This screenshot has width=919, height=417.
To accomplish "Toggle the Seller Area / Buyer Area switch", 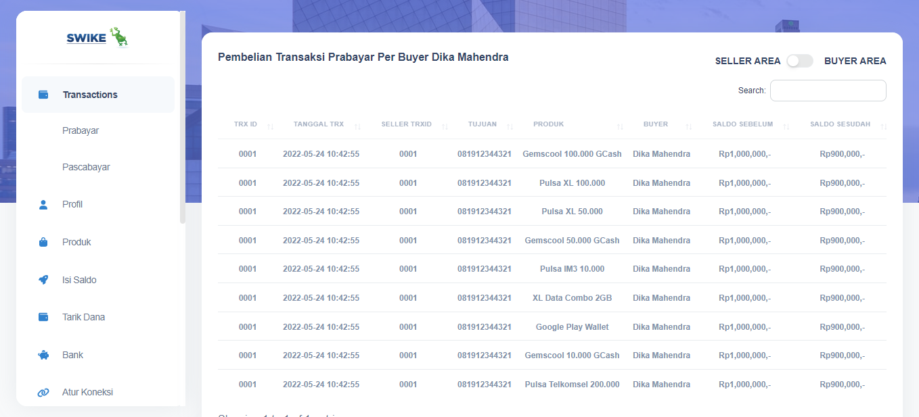I will pos(799,61).
